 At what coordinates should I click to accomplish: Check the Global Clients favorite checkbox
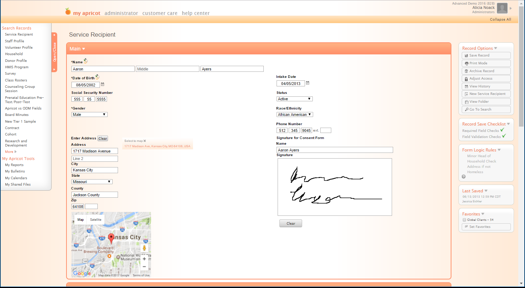pos(464,220)
